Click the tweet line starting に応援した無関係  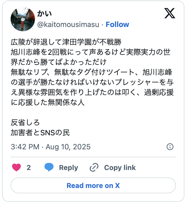(48, 103)
